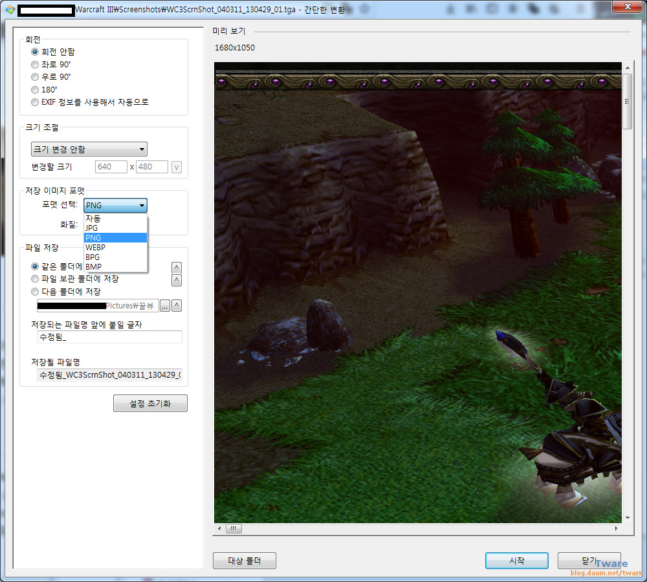
Task: Choose JPG from the format list
Action: [x=116, y=228]
